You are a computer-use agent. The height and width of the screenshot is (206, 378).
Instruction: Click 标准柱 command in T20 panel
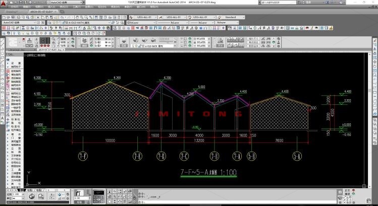click(x=15, y=119)
